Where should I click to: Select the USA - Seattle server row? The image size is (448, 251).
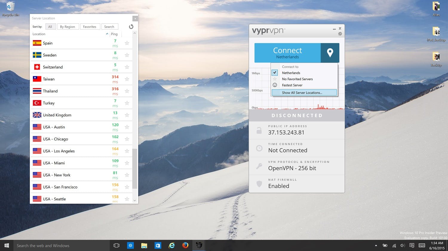click(x=82, y=199)
